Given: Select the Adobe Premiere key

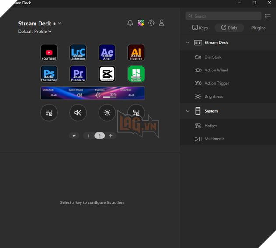Looking at the screenshot, I should [x=78, y=74].
